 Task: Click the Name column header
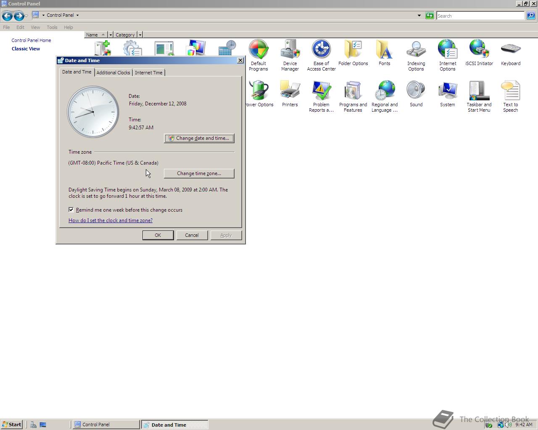tap(96, 35)
